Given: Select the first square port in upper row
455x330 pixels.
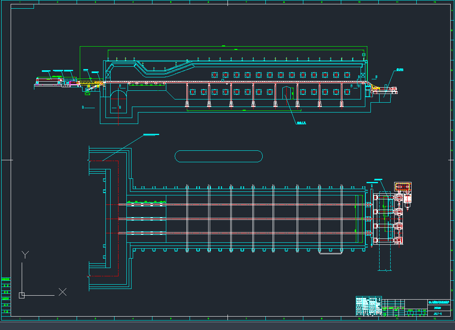Looking at the screenshot, I should point(214,75).
